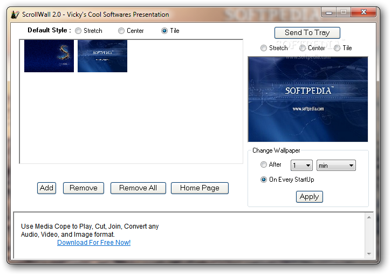
Task: Click the ScrollWall app icon in title bar
Action: pyautogui.click(x=15, y=15)
